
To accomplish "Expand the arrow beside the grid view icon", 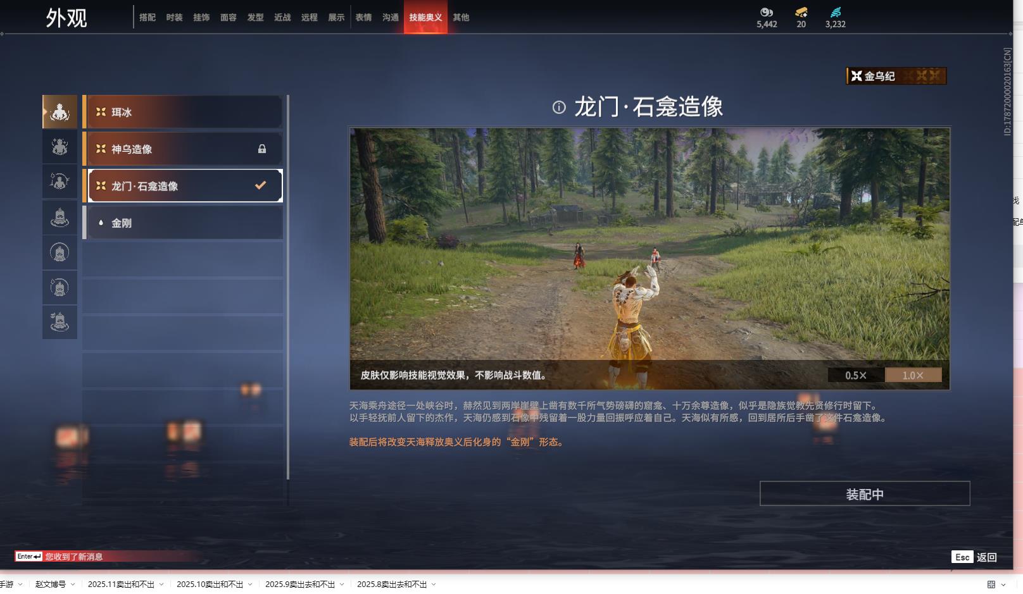I will (x=1003, y=585).
